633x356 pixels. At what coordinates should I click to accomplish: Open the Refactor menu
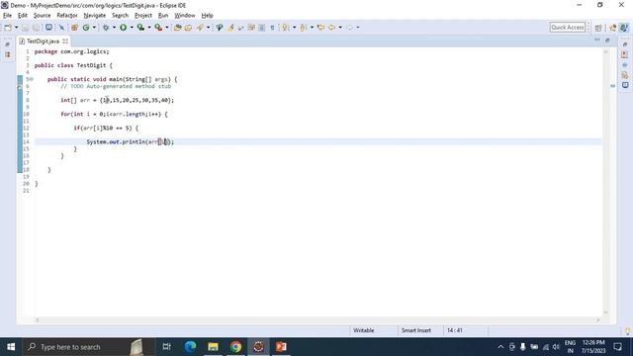coord(67,16)
